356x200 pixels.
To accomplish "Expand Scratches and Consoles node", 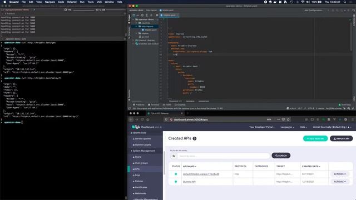I will click(133, 43).
